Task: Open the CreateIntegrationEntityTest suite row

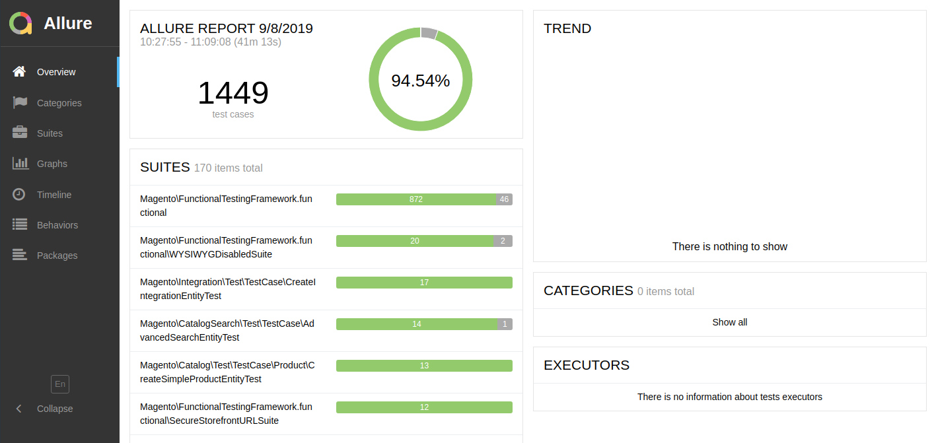Action: (x=326, y=289)
